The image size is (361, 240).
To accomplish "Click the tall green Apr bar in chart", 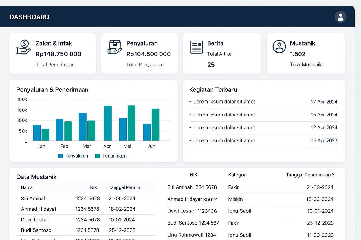I will 108,123.
